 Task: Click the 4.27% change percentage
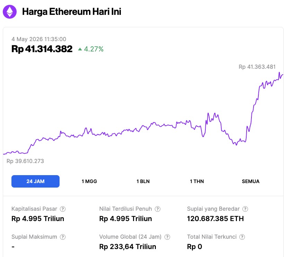coord(94,49)
